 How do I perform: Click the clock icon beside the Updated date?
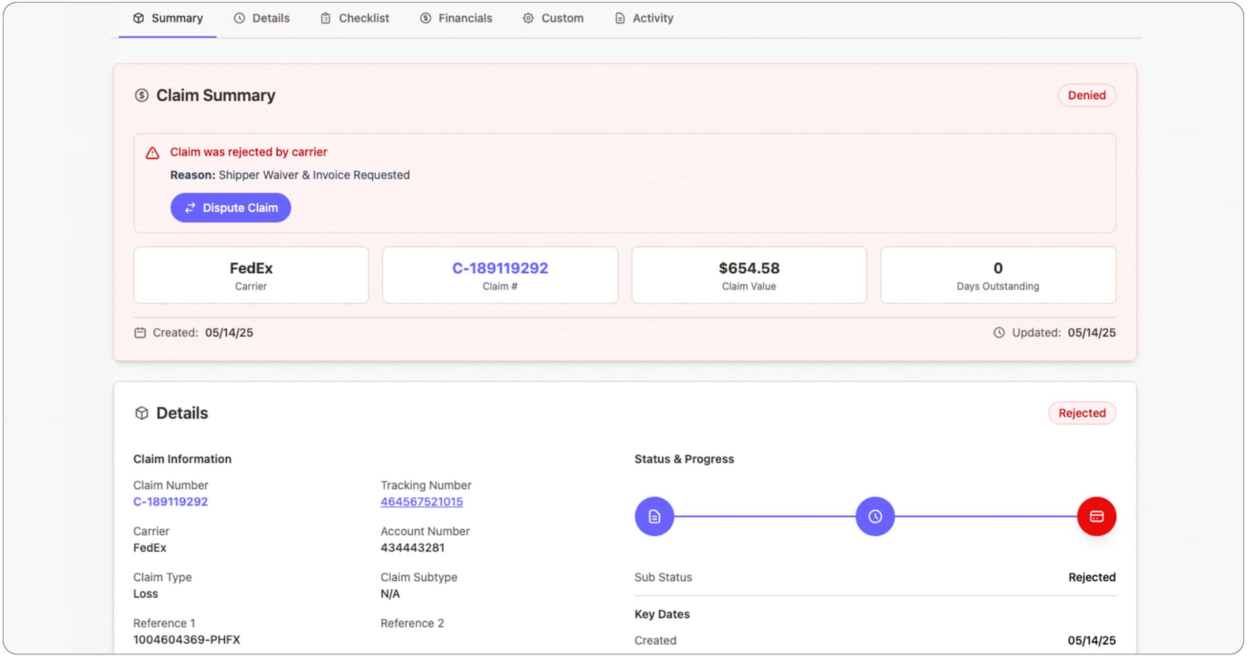coord(999,332)
